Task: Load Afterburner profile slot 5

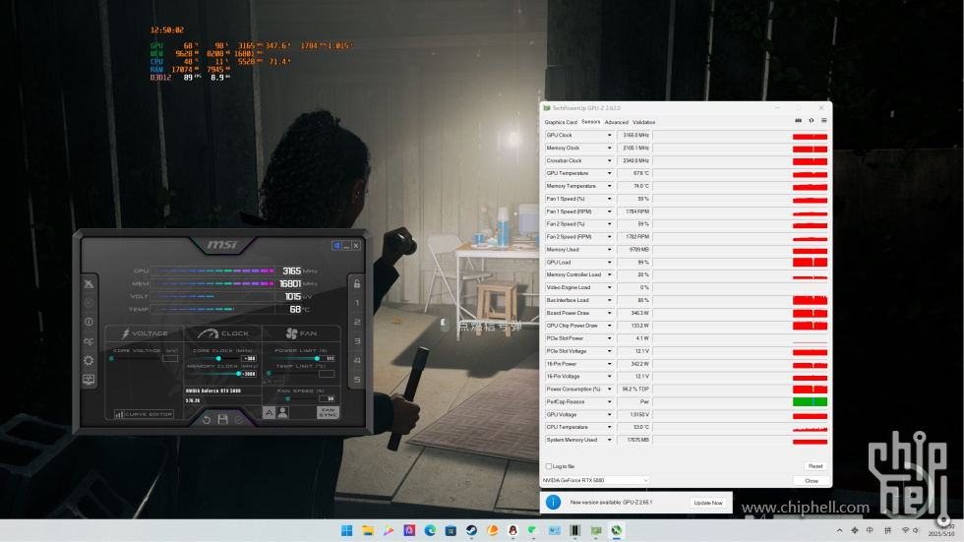Action: click(357, 379)
